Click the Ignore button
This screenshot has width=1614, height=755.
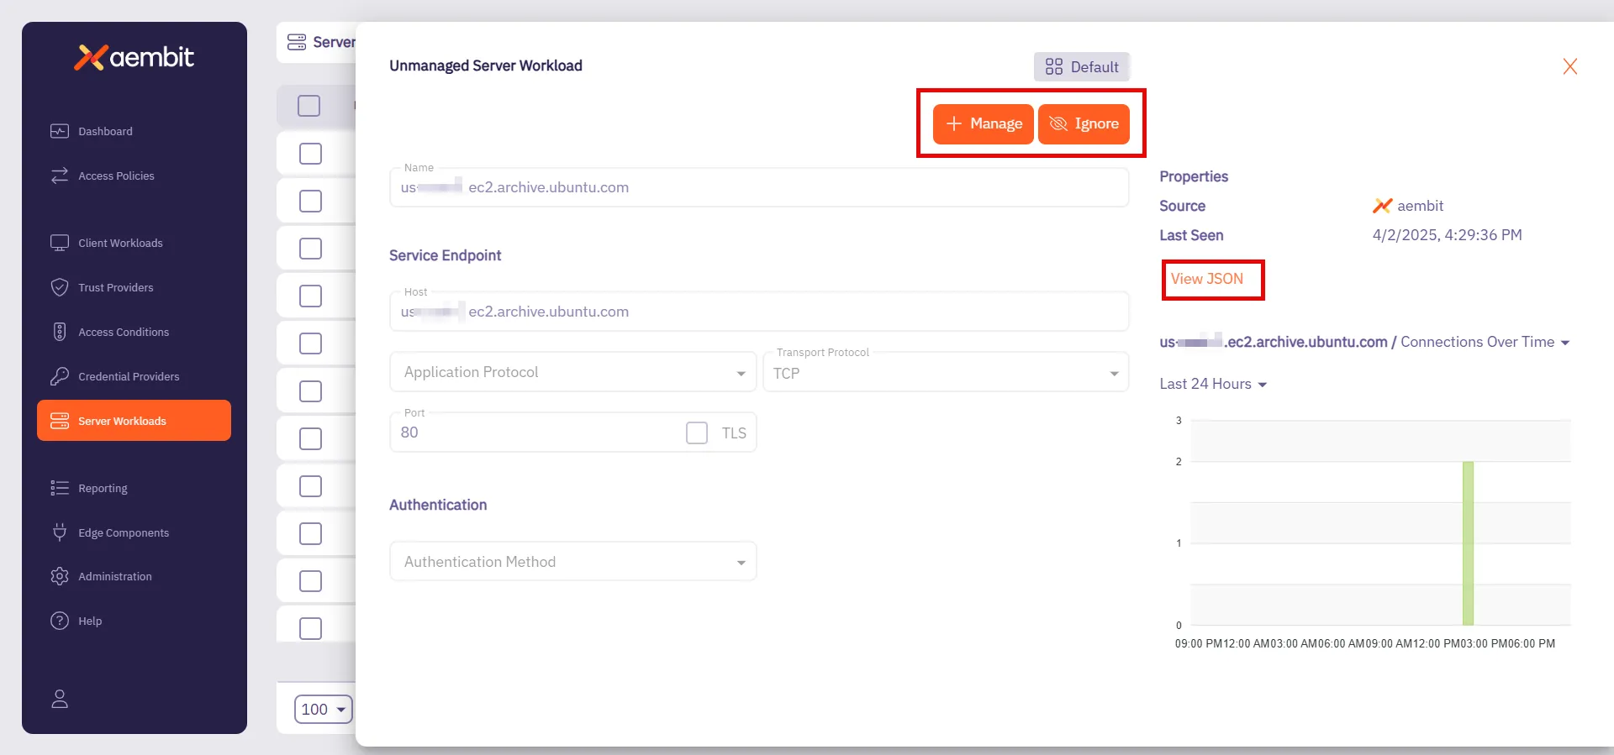click(x=1084, y=123)
